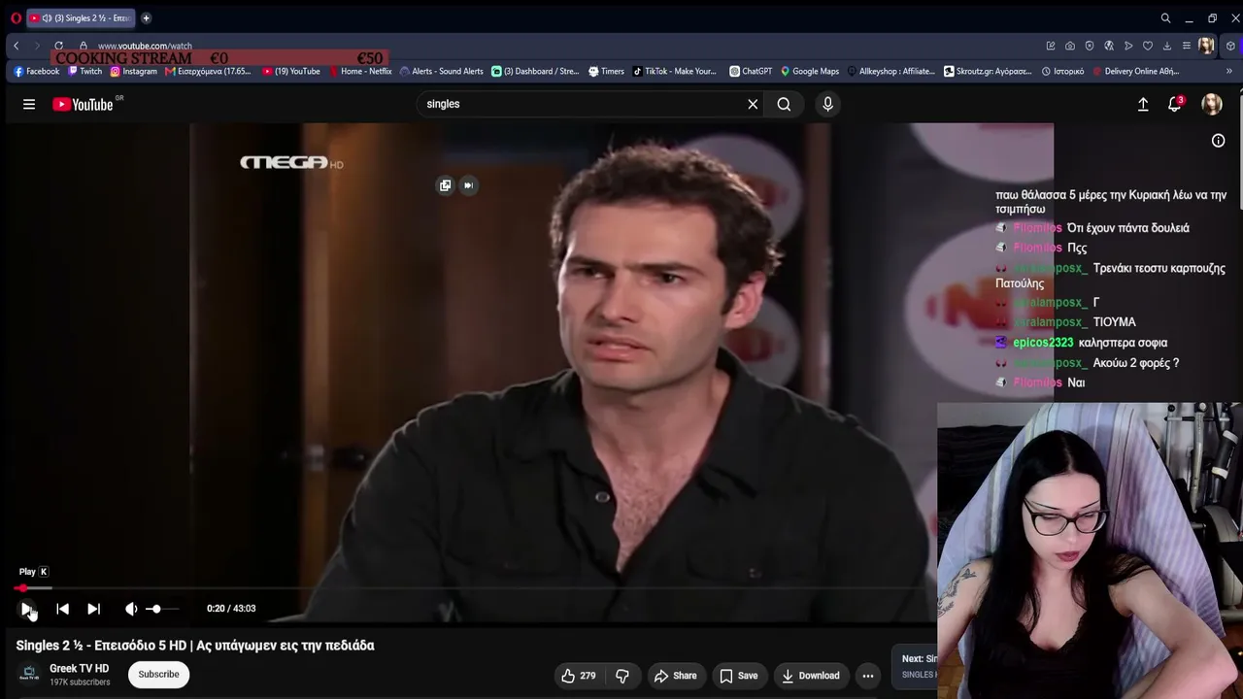Open the Opera menu logo
The image size is (1243, 699).
(17, 17)
